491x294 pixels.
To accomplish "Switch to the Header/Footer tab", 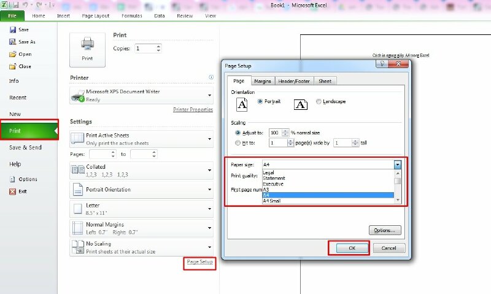I will (295, 81).
